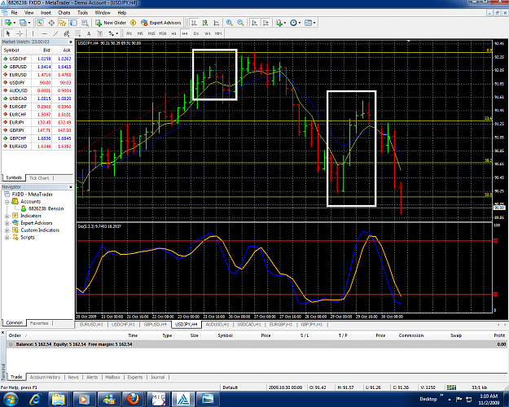The width and height of the screenshot is (509, 407).
Task: Switch to the Tick Chart tab
Action: point(39,178)
